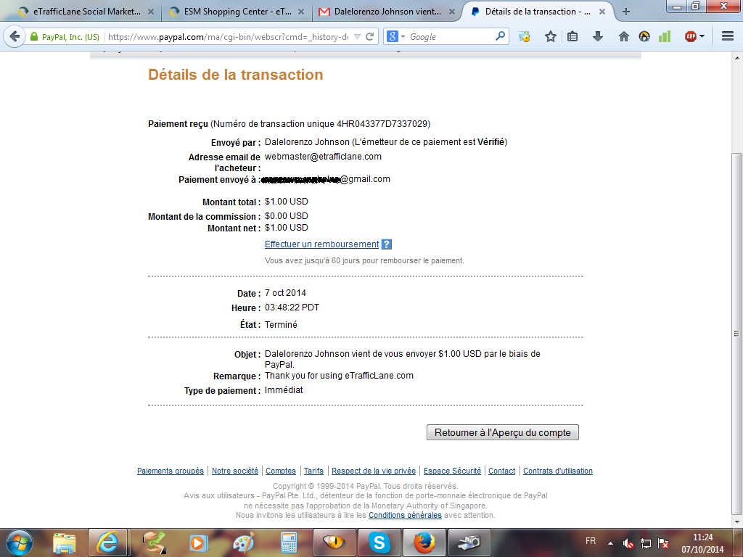Image resolution: width=743 pixels, height=557 pixels.
Task: Click the scrollbar down arrow
Action: pos(737,521)
